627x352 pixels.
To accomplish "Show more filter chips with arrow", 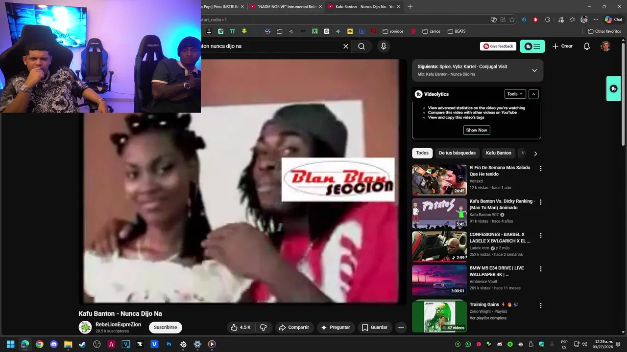I will pos(535,154).
